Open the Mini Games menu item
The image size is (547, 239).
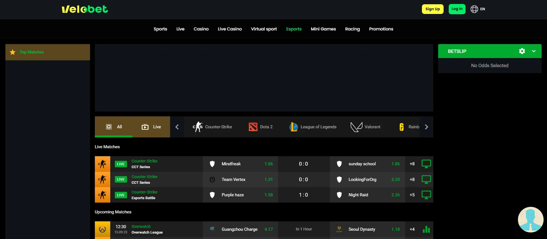323,29
